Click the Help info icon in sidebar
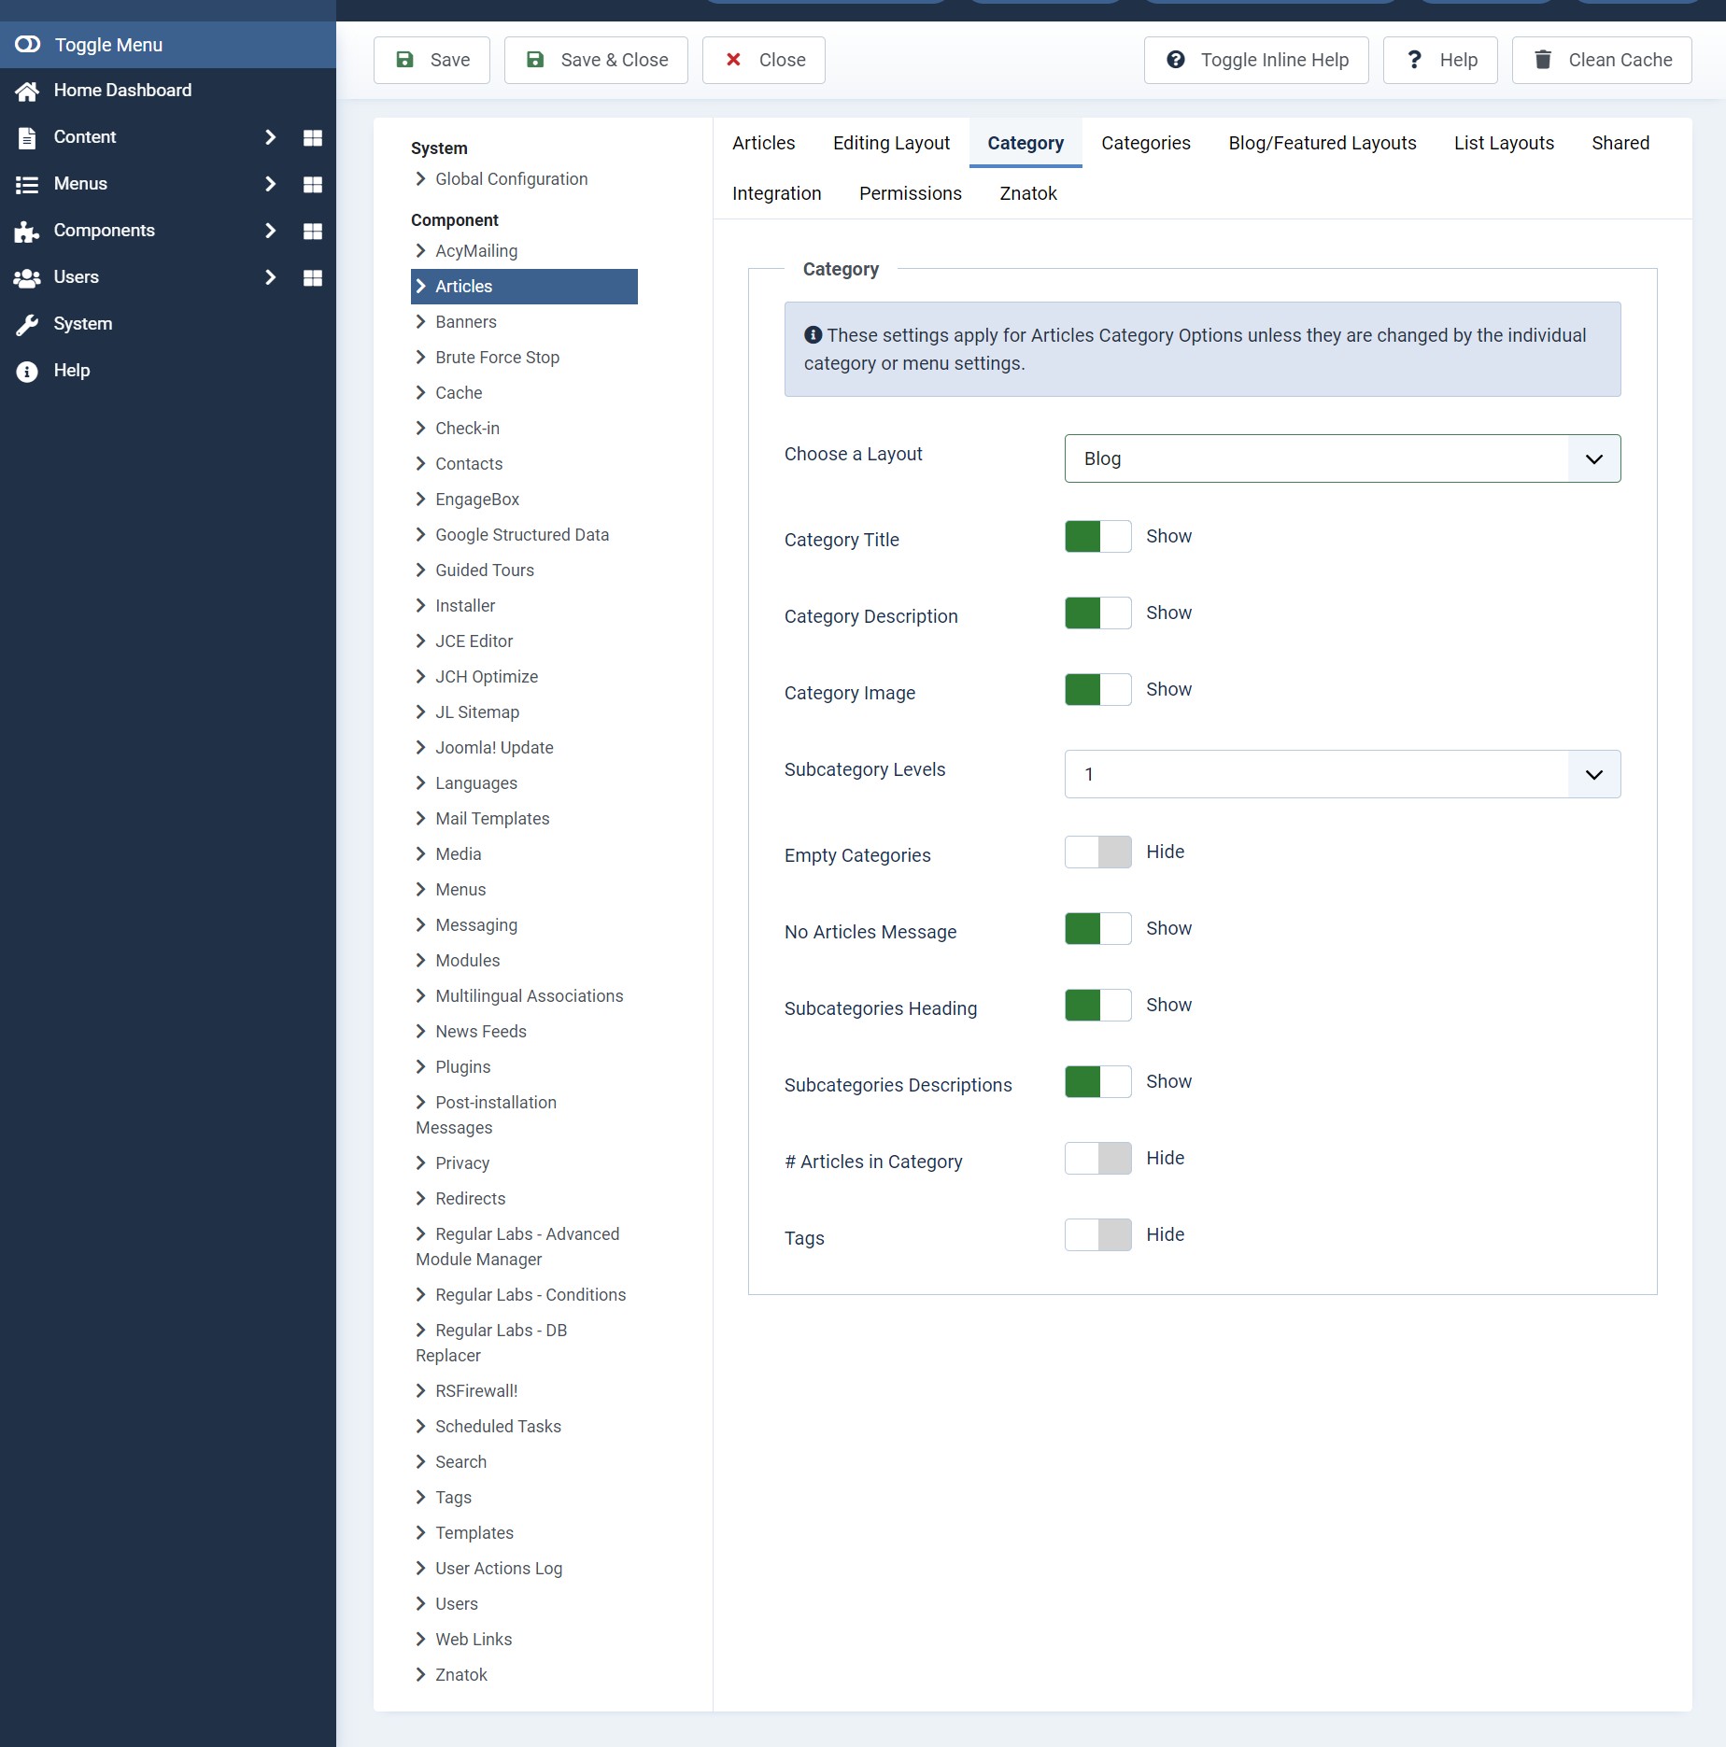This screenshot has height=1747, width=1726. (27, 371)
